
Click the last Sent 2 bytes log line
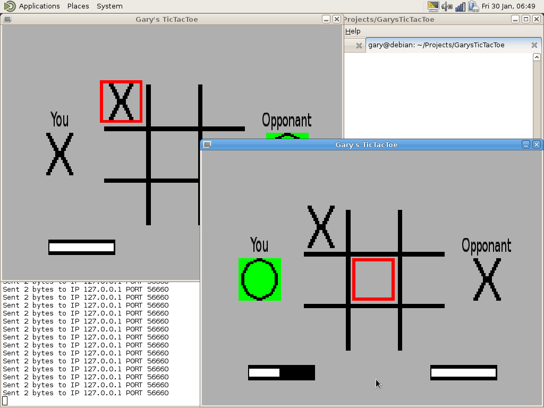tap(86, 393)
